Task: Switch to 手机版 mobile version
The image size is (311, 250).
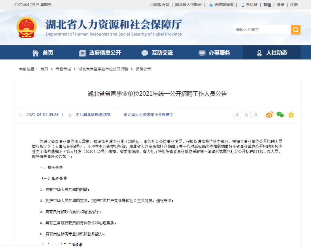Action: 252,5
